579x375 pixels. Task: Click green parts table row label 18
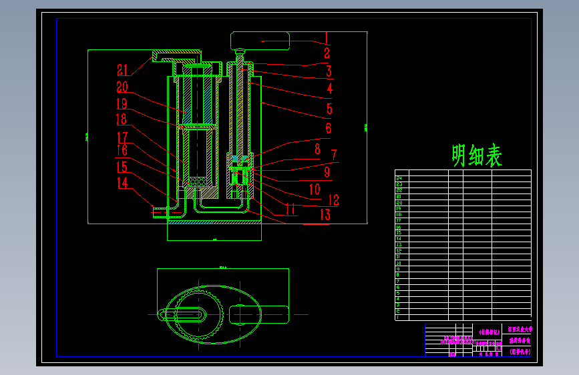(399, 214)
